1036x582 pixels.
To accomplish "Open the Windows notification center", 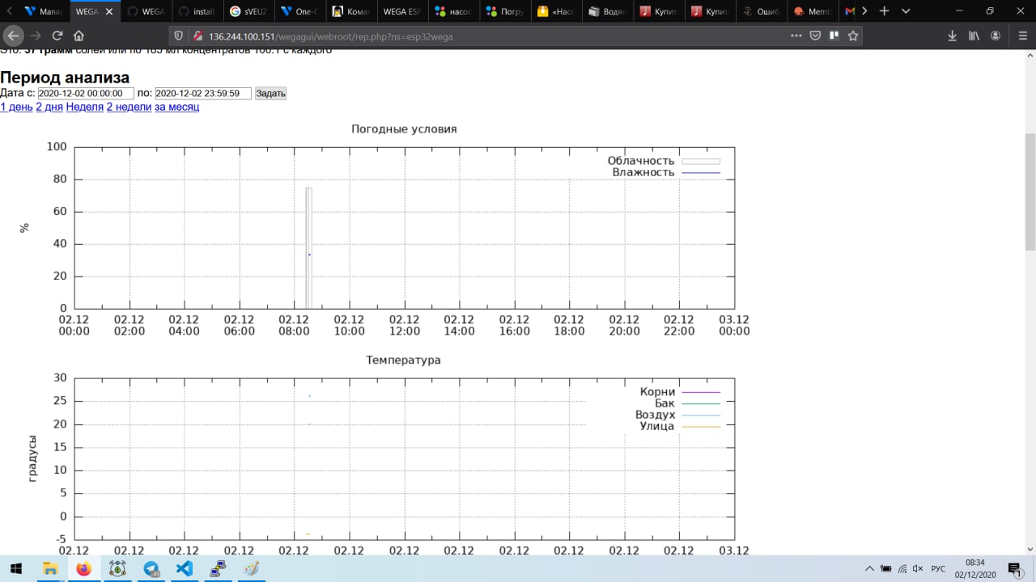I will point(1014,568).
